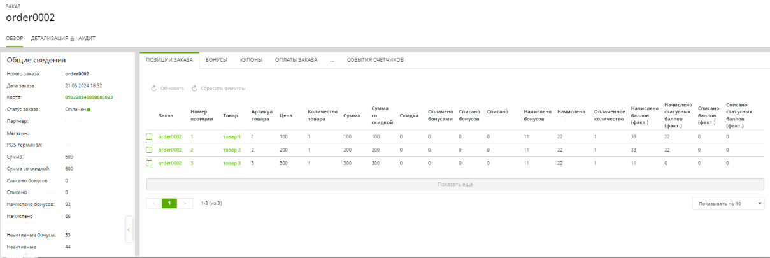Image resolution: width=770 pixels, height=258 pixels.
Task: Click the green Оплачен status indicator dot
Action: [x=89, y=110]
